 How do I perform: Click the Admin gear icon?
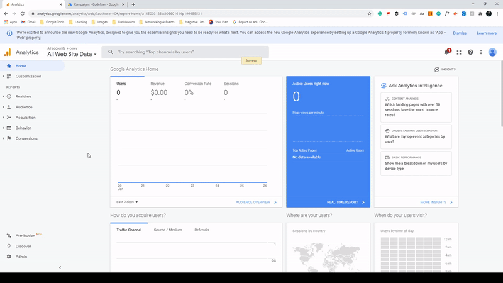[9, 257]
